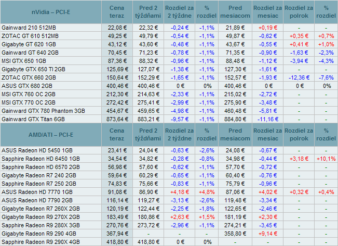Click Sapphire Radeon R9 280X 3GB name
This screenshot has height=246, width=338.
tap(40, 226)
